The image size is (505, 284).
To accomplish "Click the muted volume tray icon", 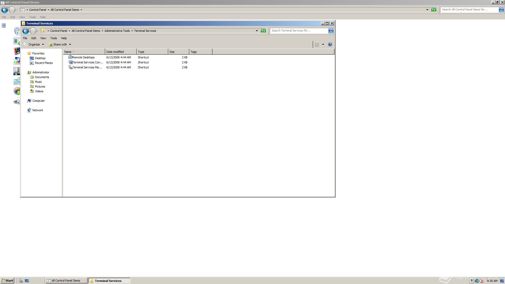I will point(481,281).
